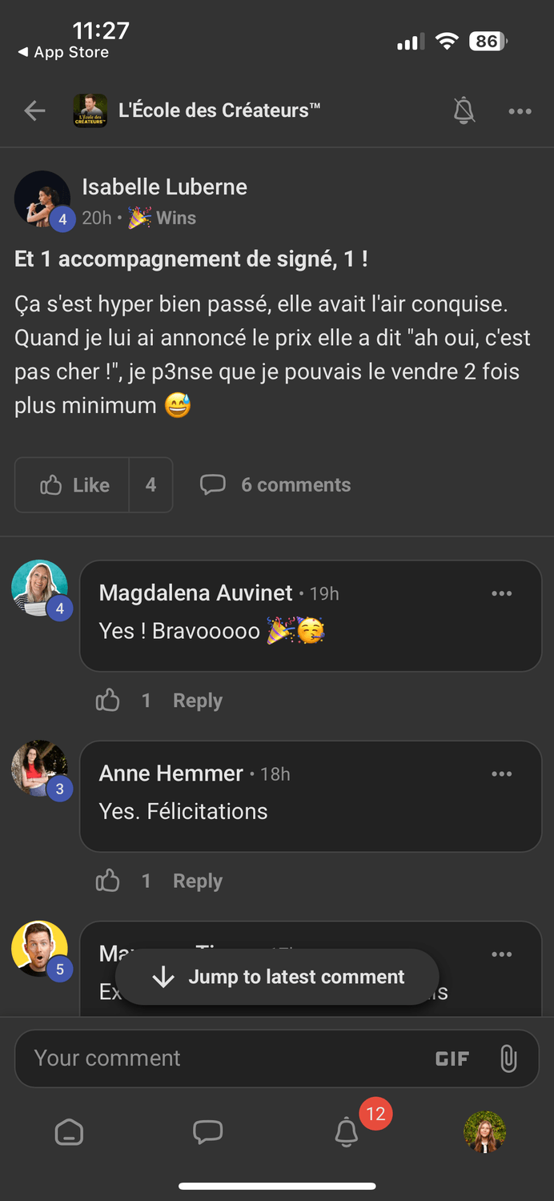Screen dimensions: 554x1201
Task: Open notifications with 12 badge
Action: pos(347,1132)
